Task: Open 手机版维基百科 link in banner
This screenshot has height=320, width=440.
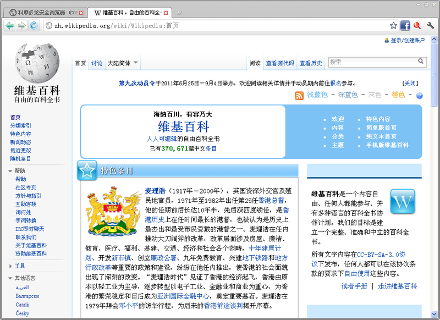Action: click(387, 145)
